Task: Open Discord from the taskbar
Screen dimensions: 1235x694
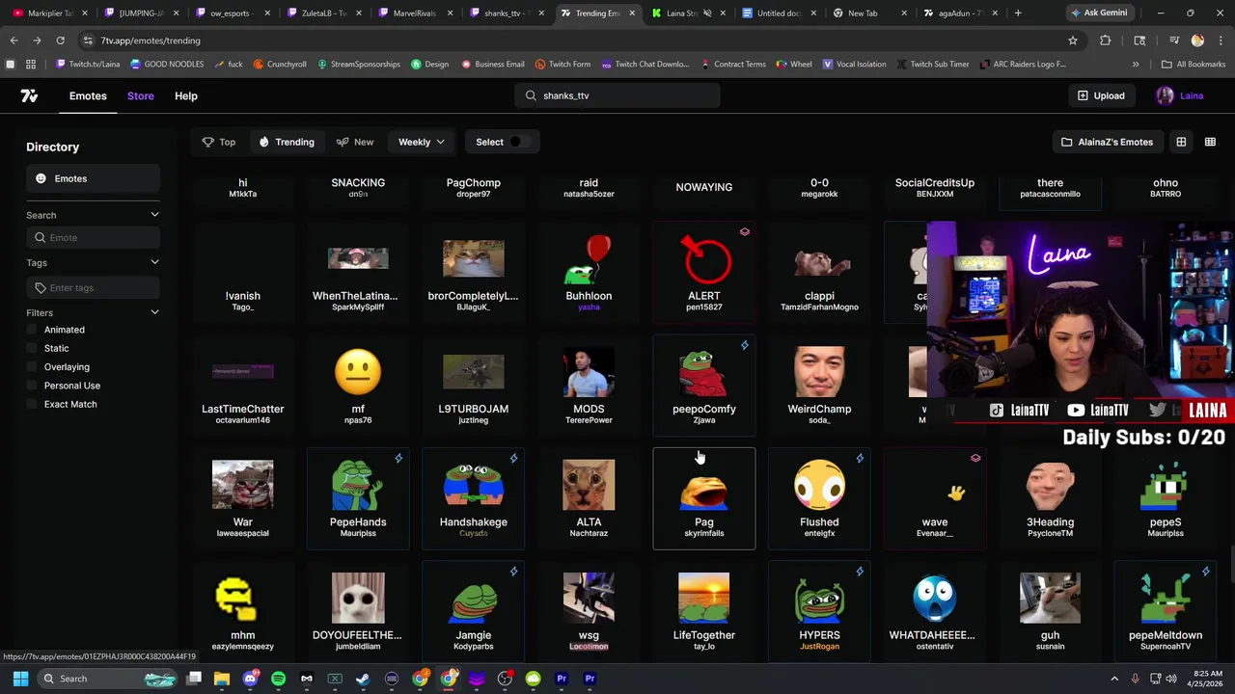Action: pos(250,679)
